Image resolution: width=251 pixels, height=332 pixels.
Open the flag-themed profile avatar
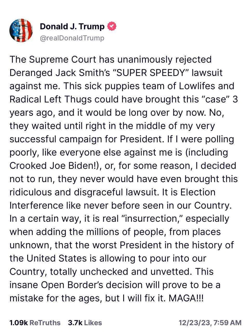pos(21,31)
